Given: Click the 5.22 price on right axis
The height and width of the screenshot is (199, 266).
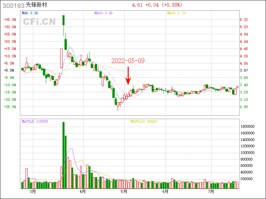Looking at the screenshot, I should [x=244, y=20].
